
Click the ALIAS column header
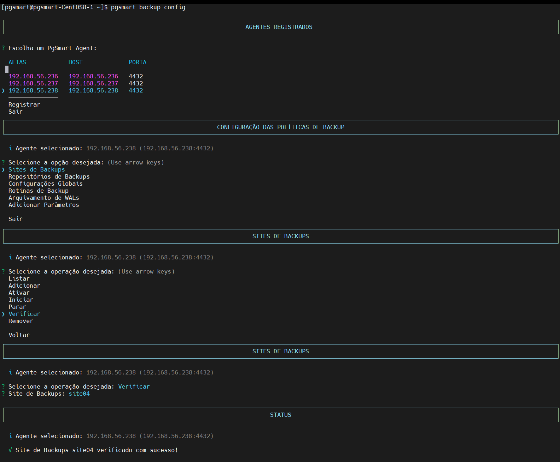click(x=17, y=62)
